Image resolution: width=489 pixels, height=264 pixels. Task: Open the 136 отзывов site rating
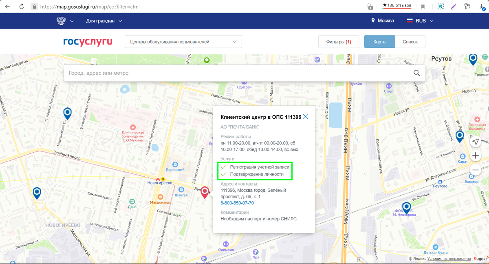tap(396, 6)
